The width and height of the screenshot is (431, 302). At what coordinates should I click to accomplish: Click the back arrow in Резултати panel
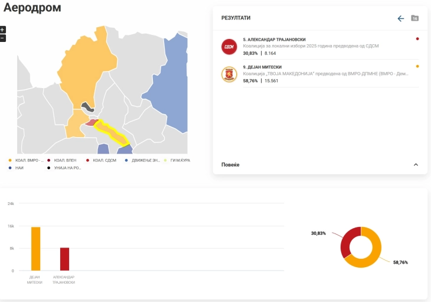401,19
